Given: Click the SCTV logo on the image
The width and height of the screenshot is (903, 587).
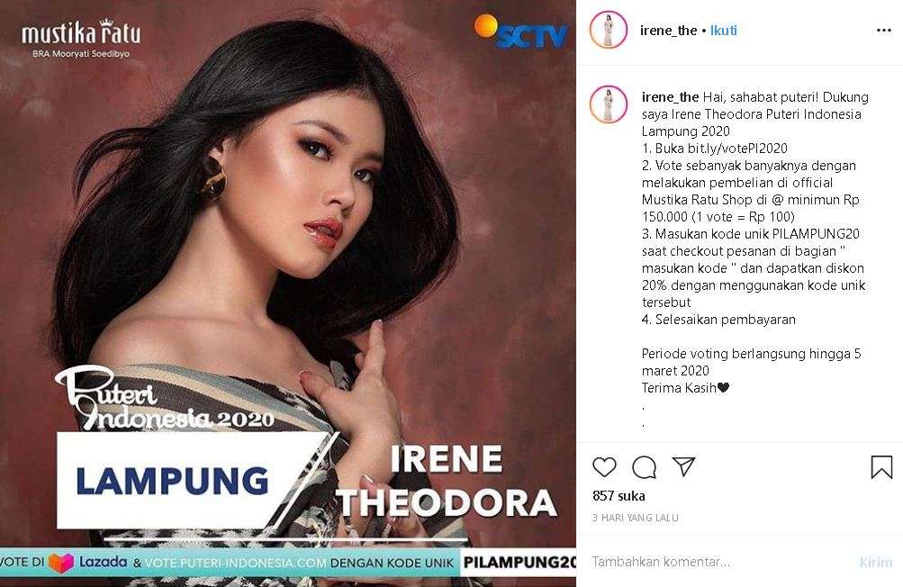Looking at the screenshot, I should [x=520, y=32].
